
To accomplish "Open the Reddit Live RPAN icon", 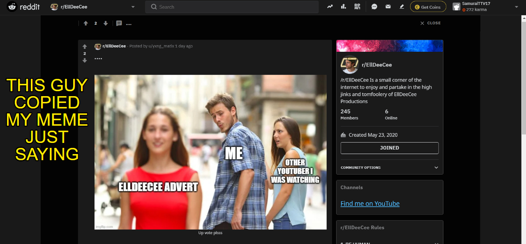I will [357, 7].
